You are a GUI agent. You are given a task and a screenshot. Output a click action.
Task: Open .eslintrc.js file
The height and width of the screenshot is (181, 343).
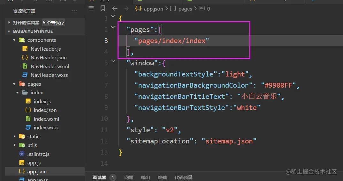coord(38,154)
